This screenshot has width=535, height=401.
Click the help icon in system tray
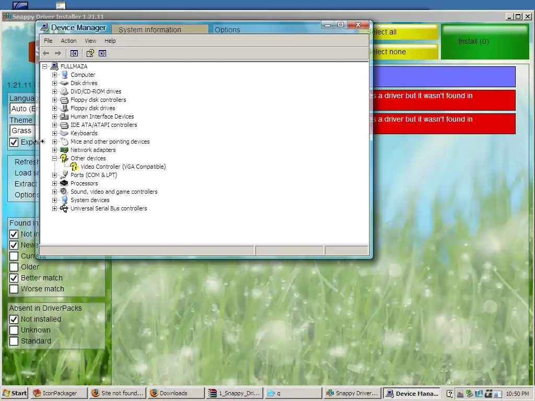tap(450, 394)
